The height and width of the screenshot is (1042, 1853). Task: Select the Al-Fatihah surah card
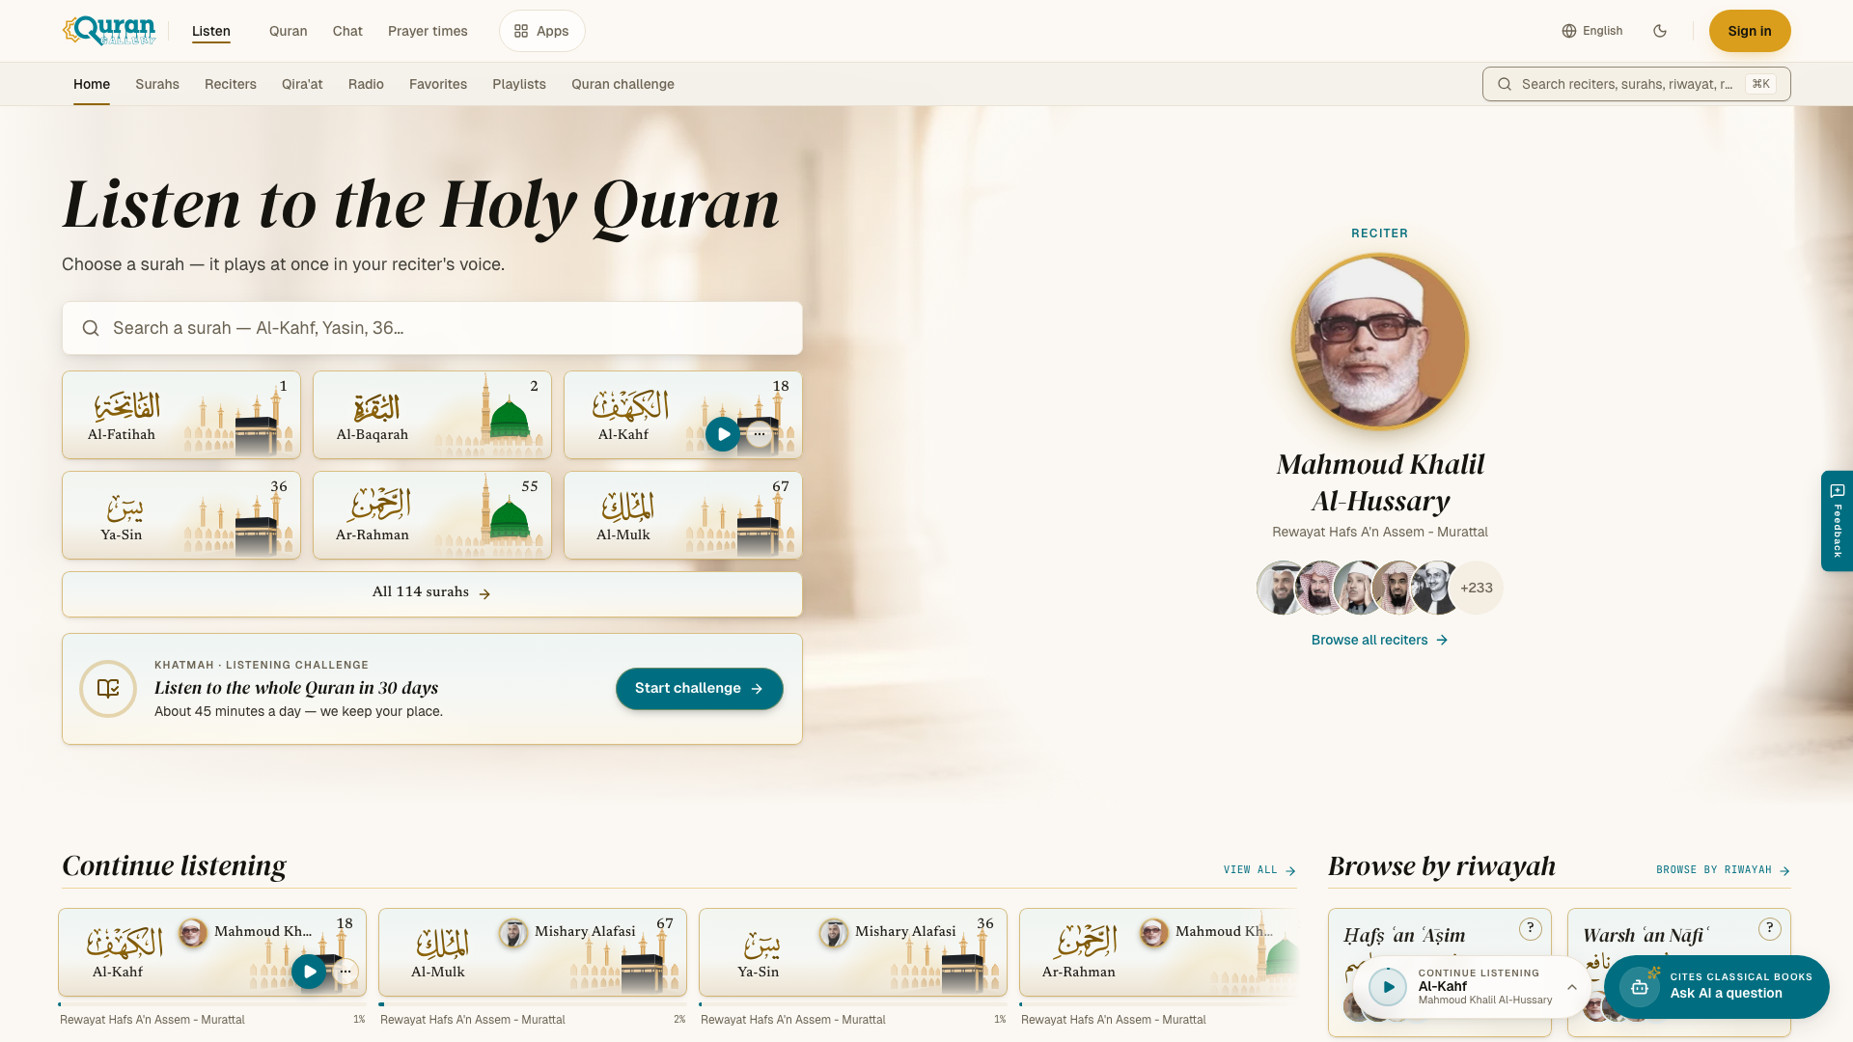coord(181,415)
